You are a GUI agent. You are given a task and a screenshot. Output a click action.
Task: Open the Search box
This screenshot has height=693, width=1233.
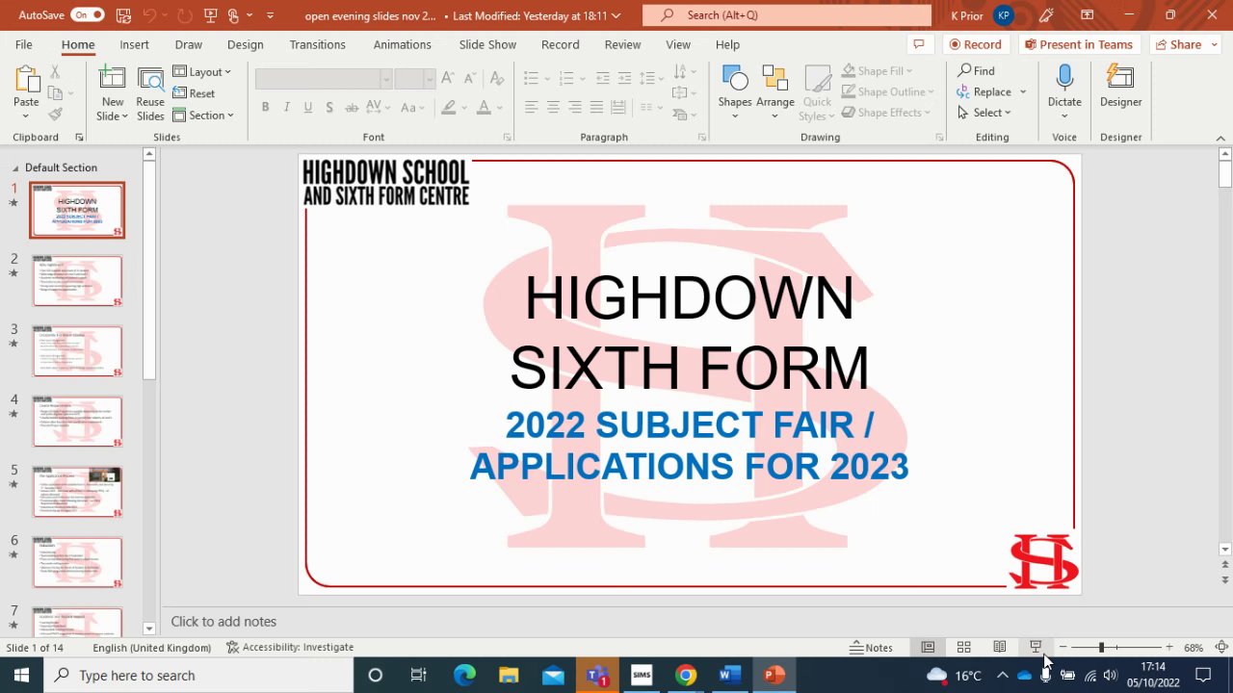pos(786,15)
